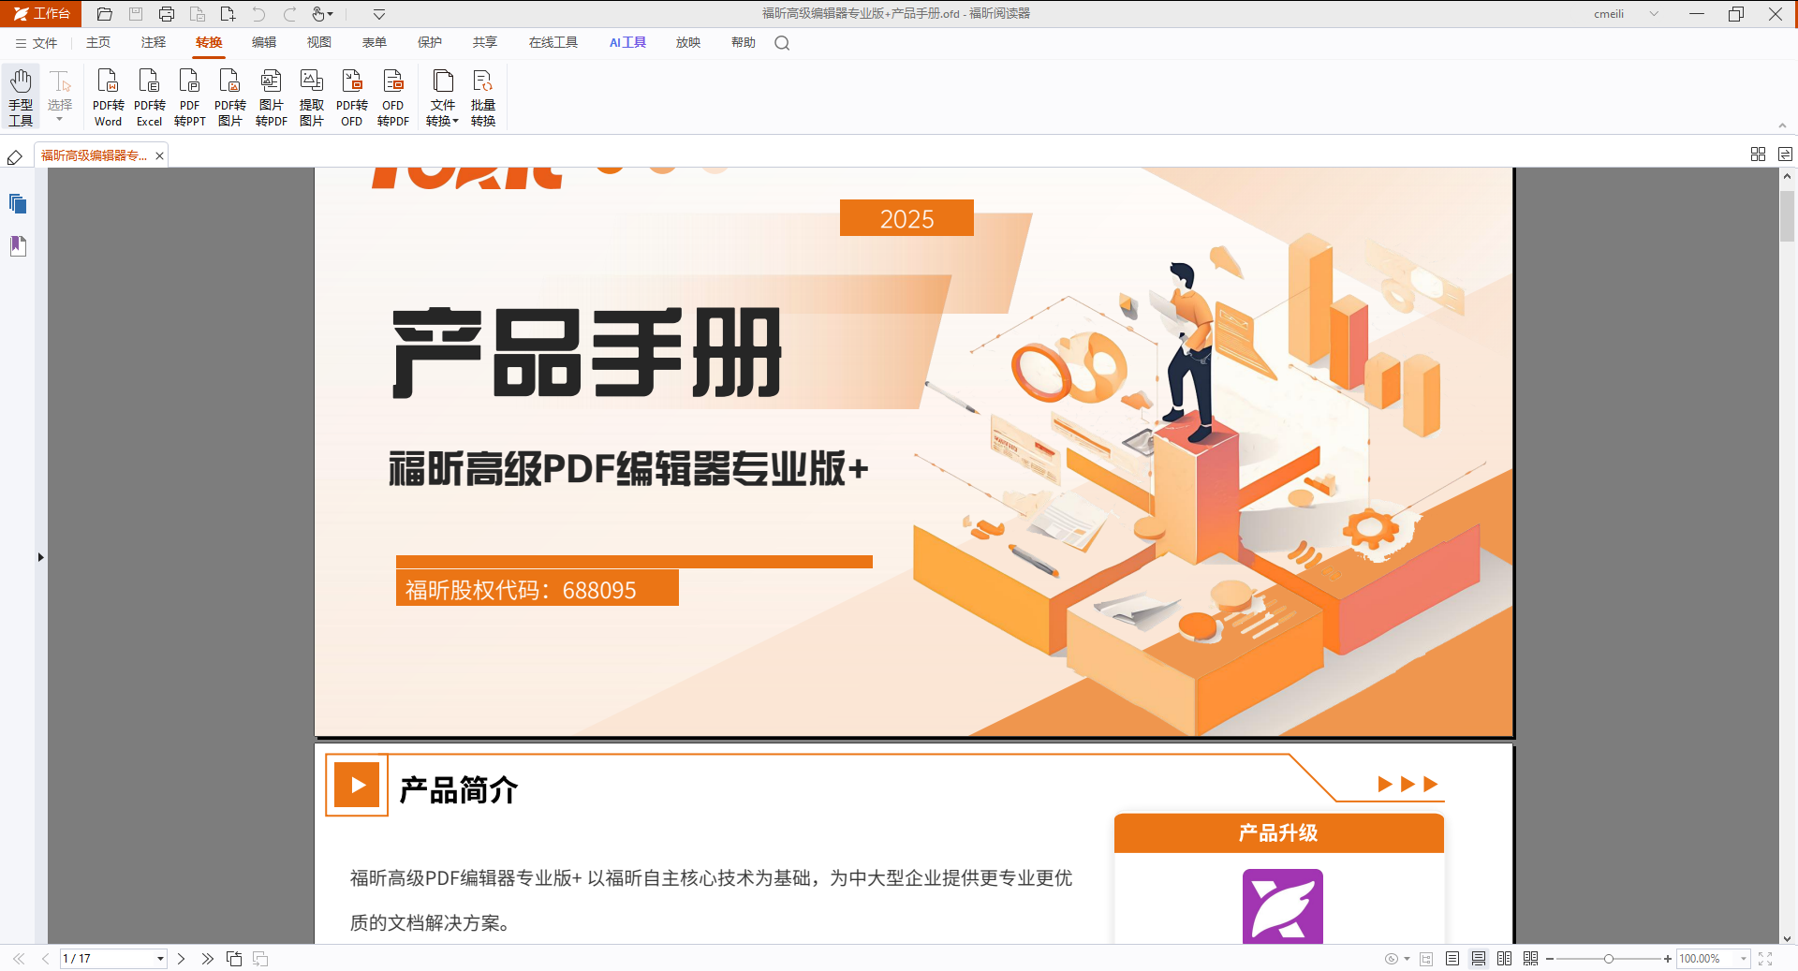The image size is (1798, 971).
Task: Click the rightmost icon on the tab bar
Action: (1785, 154)
